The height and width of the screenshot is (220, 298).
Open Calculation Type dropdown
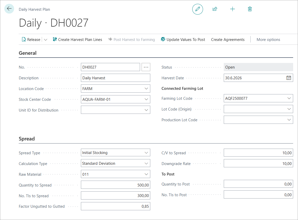pyautogui.click(x=146, y=163)
